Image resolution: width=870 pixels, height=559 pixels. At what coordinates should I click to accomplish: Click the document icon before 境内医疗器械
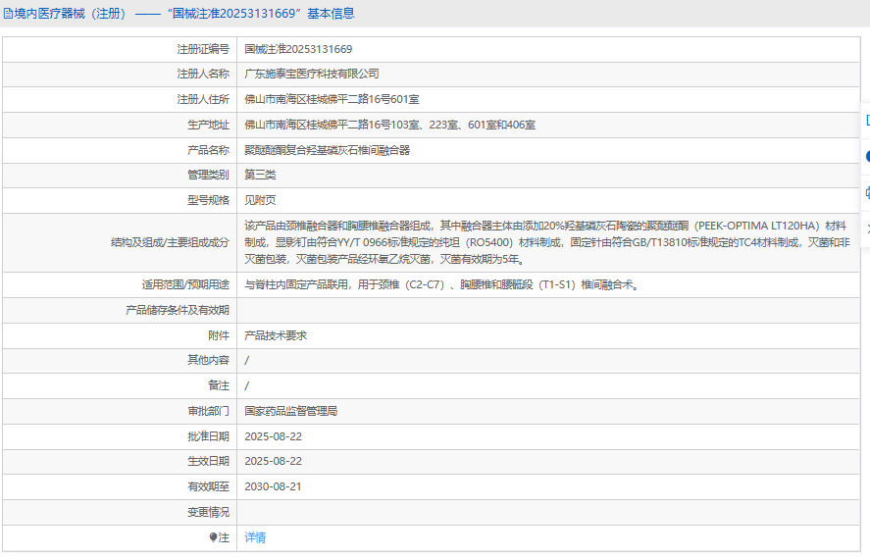[x=8, y=14]
